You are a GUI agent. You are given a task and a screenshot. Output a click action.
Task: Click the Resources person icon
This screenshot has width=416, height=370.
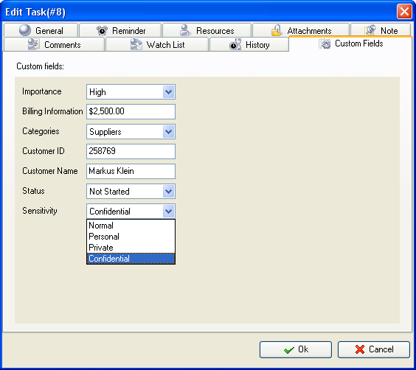(185, 30)
